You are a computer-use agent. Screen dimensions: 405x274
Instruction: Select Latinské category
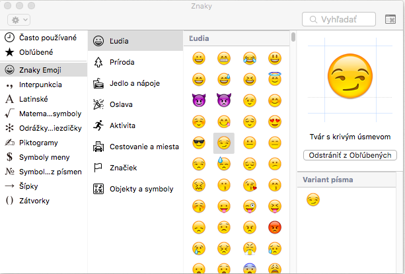tap(44, 99)
